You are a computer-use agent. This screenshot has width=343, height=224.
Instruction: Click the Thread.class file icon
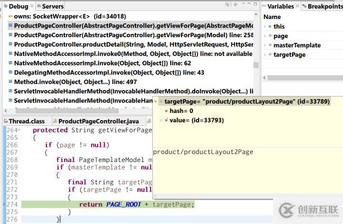tap(6, 121)
